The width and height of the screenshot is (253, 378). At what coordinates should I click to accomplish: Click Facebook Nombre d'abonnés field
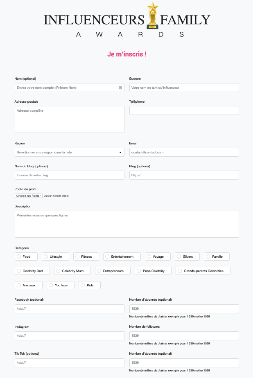coord(184,309)
